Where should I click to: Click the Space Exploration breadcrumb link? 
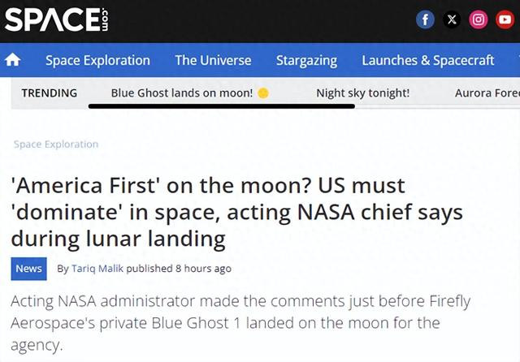coord(56,144)
